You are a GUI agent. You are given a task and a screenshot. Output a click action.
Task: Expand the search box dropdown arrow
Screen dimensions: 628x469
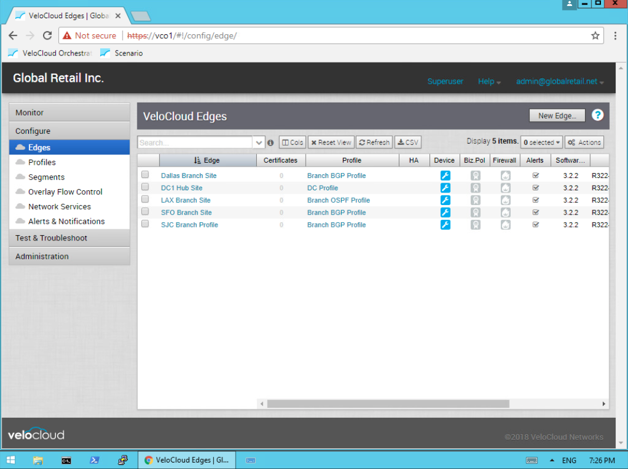coord(259,143)
